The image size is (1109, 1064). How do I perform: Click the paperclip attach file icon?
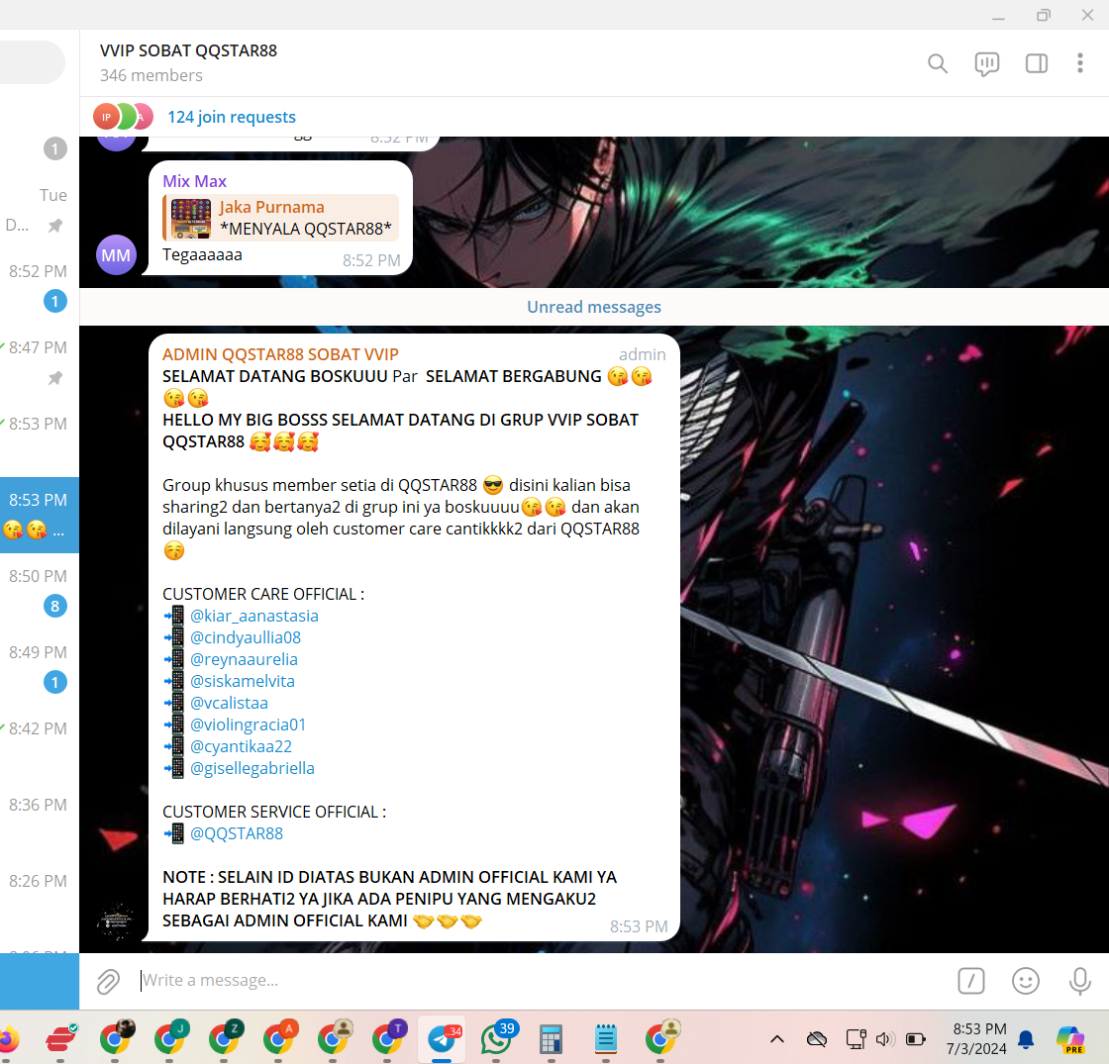(x=108, y=981)
